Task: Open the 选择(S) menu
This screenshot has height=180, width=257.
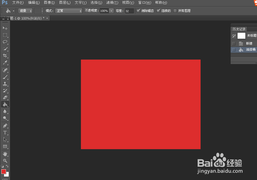Action: pyautogui.click(x=96, y=2)
